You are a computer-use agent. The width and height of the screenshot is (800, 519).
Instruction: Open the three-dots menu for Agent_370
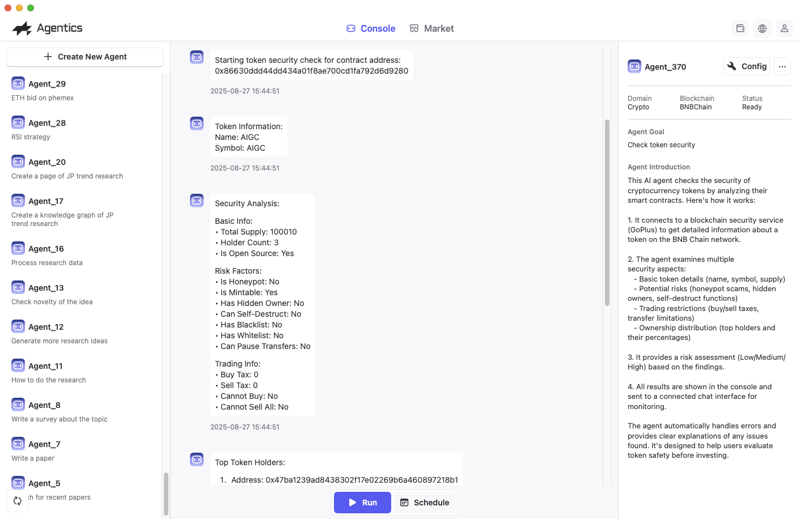[x=782, y=66]
